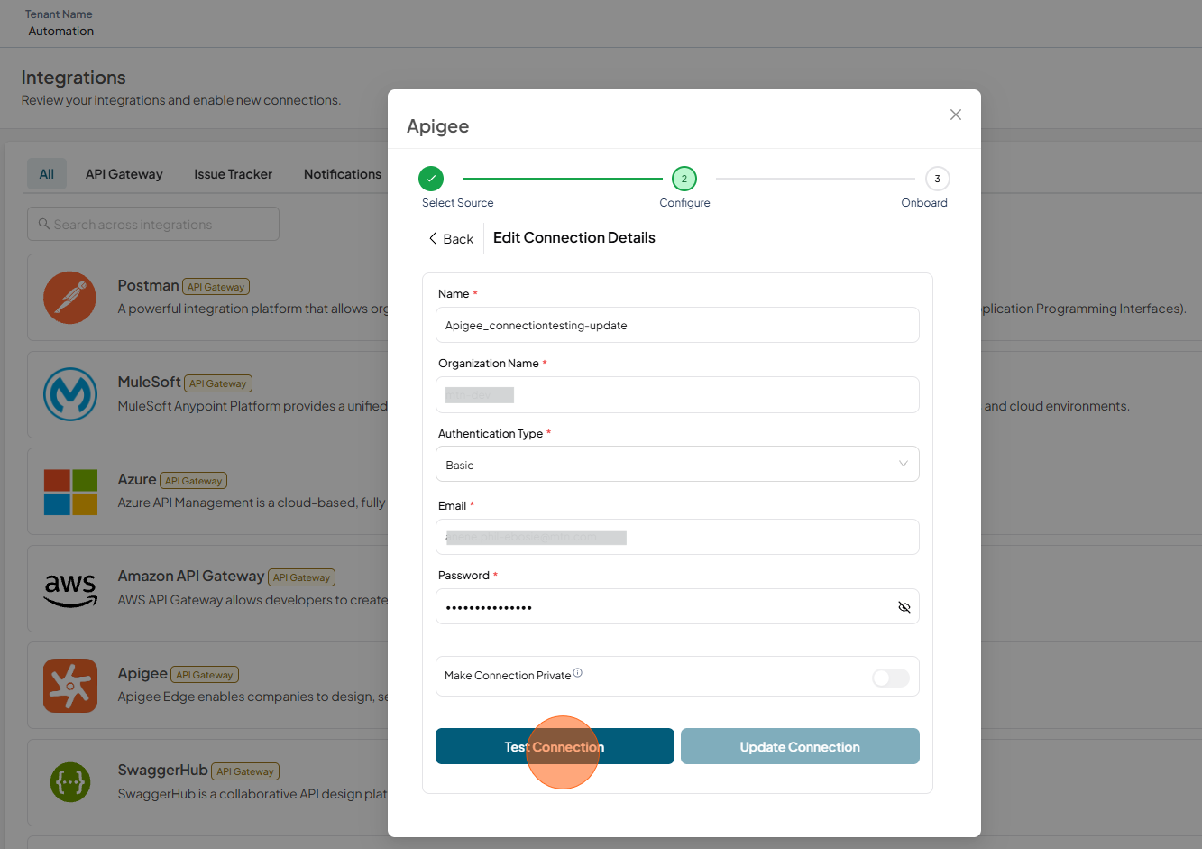Switch to the API Gateway tab
Viewport: 1202px width, 849px height.
(x=124, y=174)
